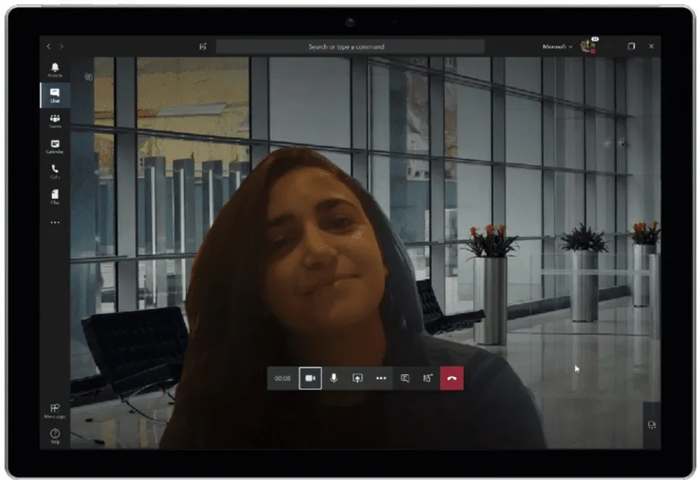Go to the Teams section

(55, 121)
